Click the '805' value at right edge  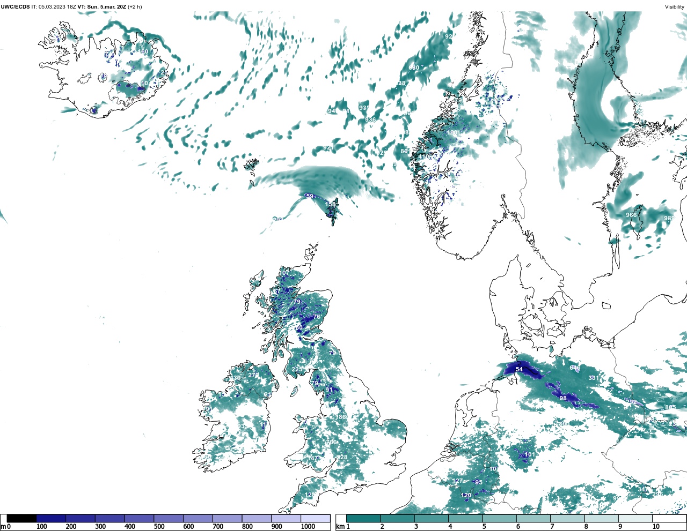pos(670,407)
